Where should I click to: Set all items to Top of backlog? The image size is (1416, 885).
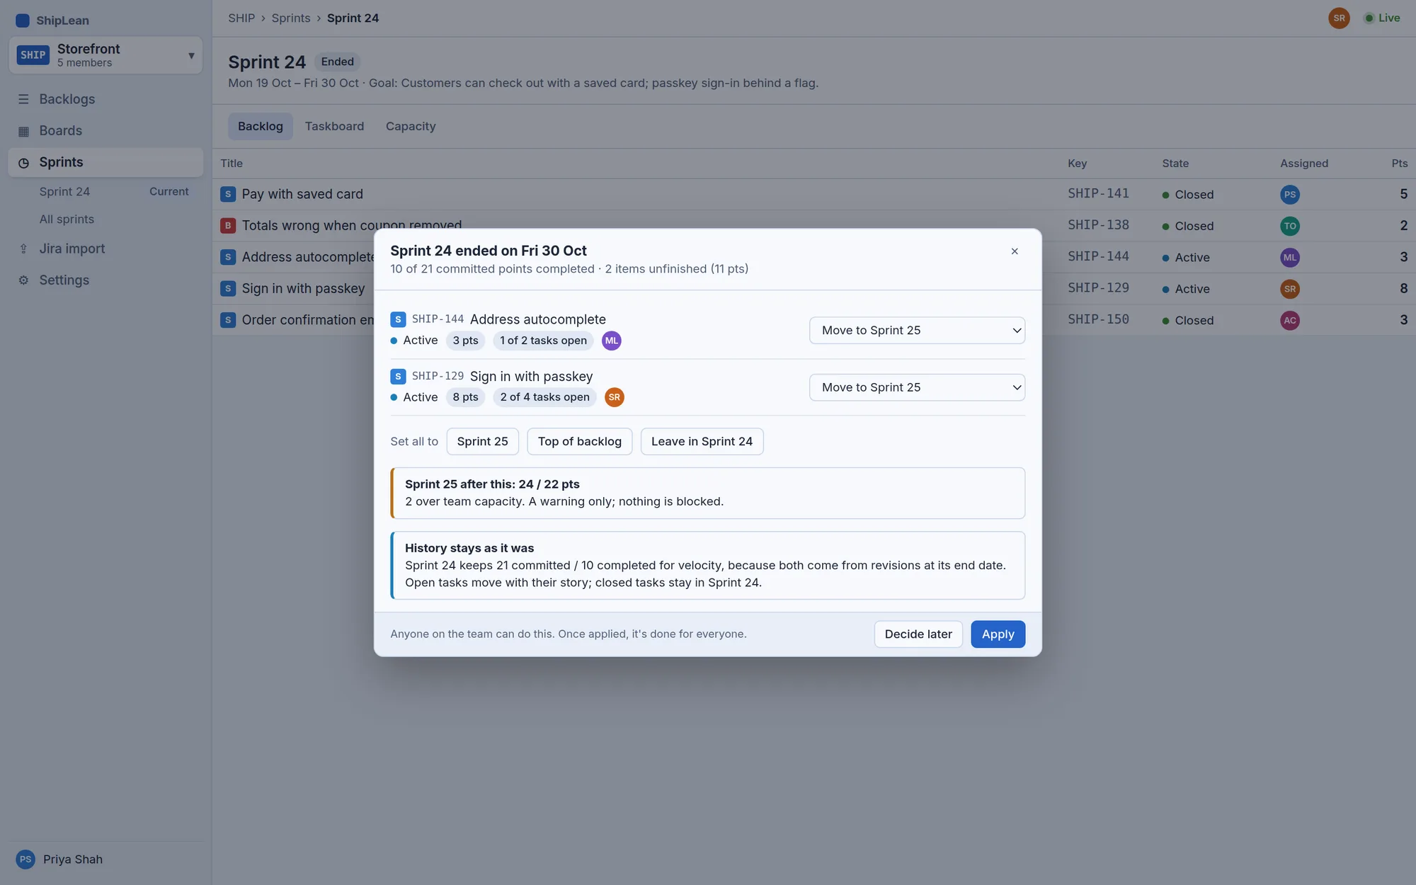579,441
